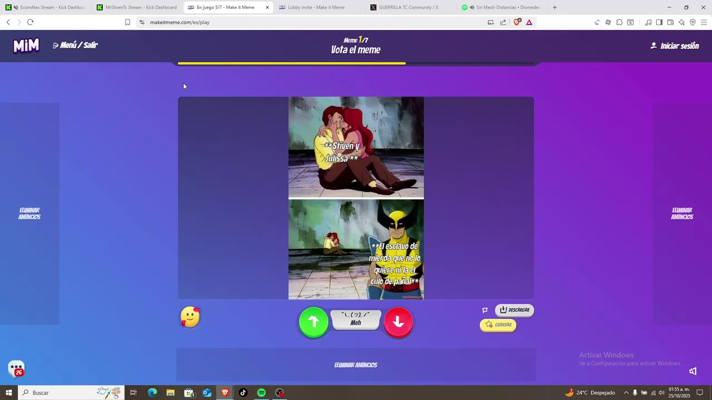
Task: Open browser extensions puzzle icon
Action: tap(619, 22)
